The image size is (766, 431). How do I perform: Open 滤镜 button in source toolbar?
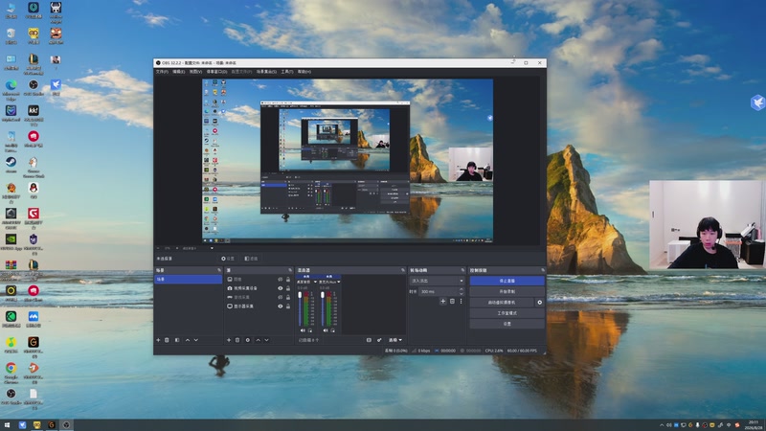click(x=251, y=259)
